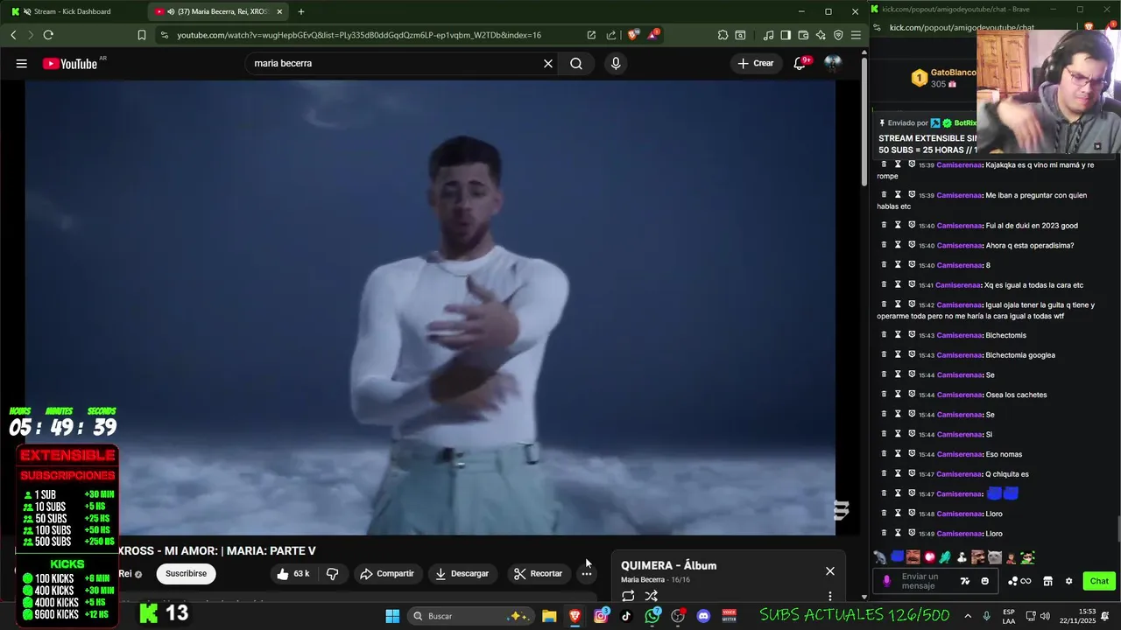Open the YouTube account avatar menu

[833, 63]
